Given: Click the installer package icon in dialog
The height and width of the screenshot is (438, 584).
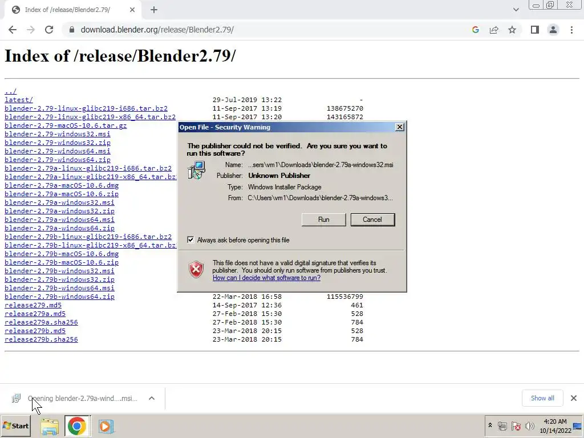Looking at the screenshot, I should tap(197, 170).
